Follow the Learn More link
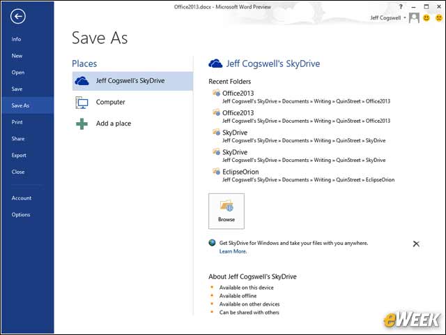446x335 pixels. coord(233,251)
